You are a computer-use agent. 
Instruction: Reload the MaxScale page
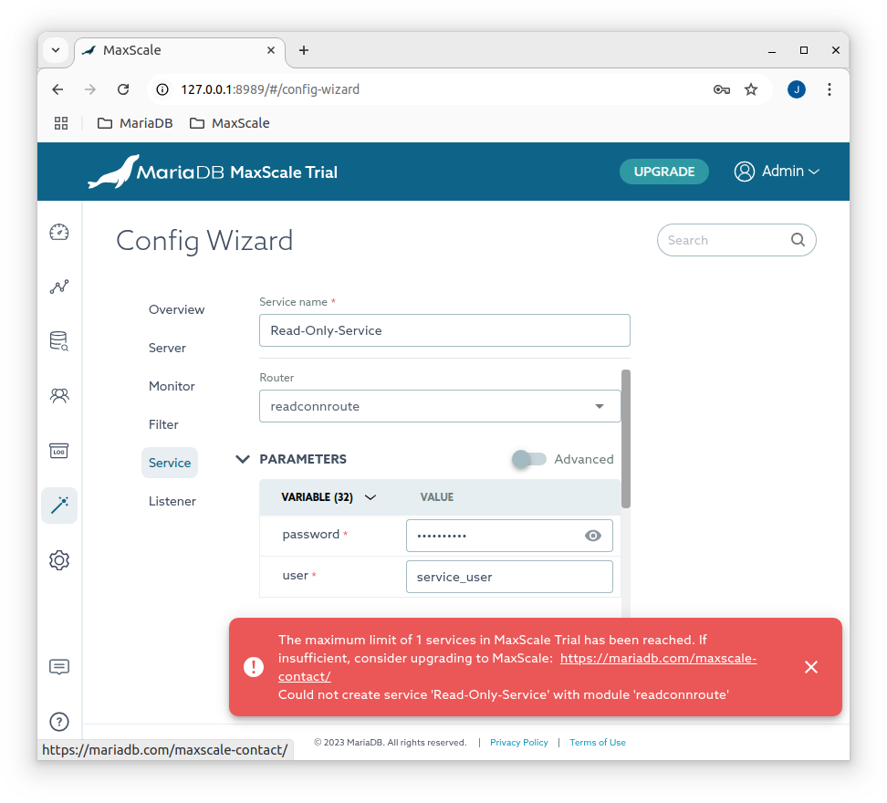pyautogui.click(x=123, y=89)
